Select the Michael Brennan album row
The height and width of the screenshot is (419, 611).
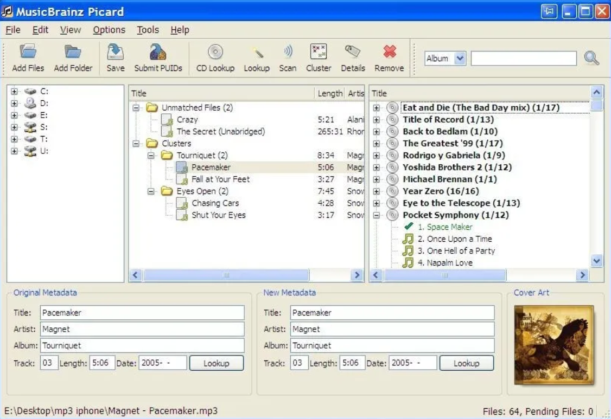click(450, 179)
